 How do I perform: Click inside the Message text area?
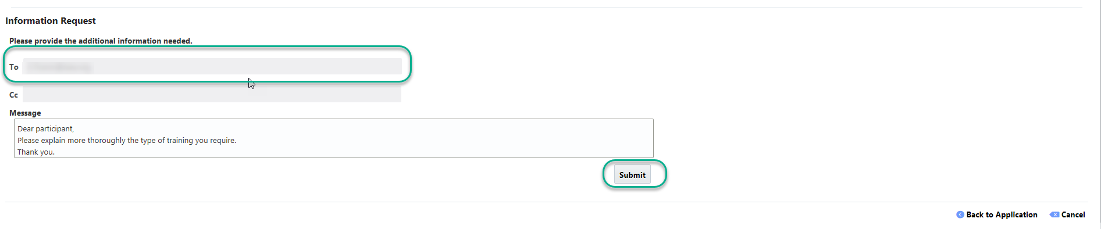click(334, 138)
